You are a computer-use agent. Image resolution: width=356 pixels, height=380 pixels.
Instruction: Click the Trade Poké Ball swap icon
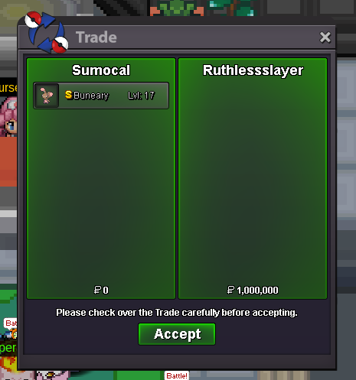(47, 32)
